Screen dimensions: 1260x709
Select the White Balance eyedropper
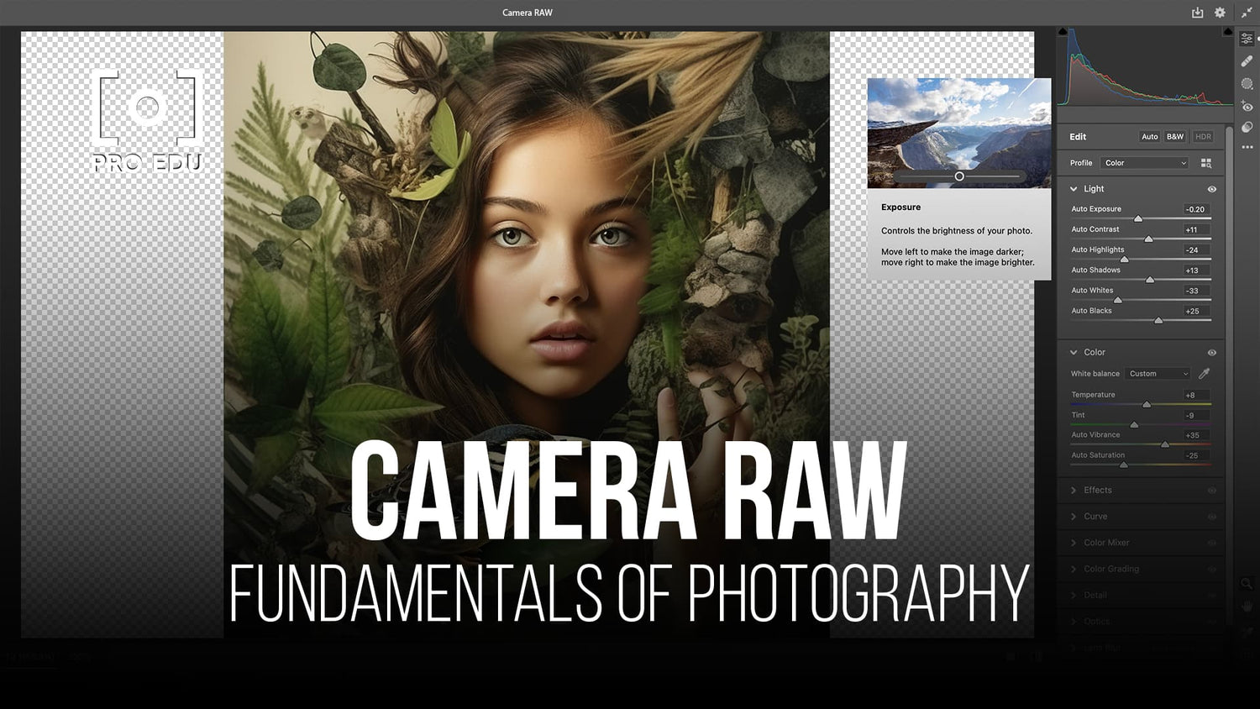1203,373
